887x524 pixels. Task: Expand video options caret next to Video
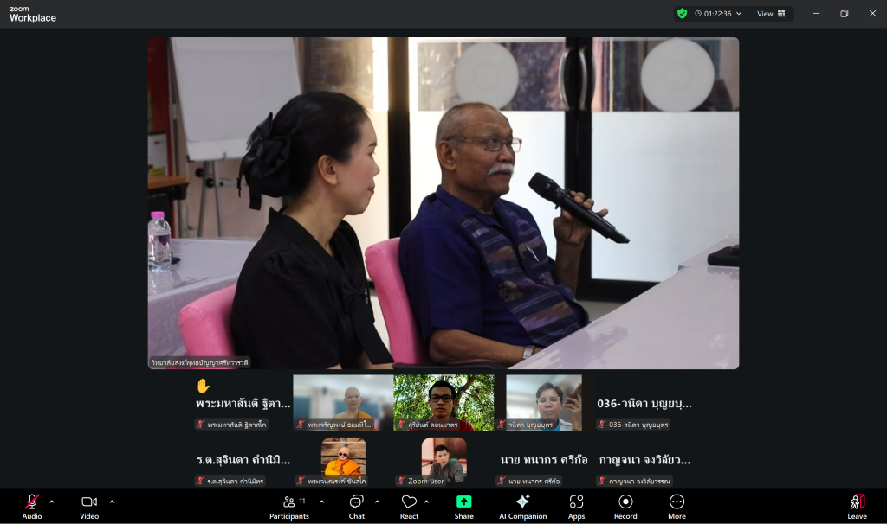tap(112, 502)
